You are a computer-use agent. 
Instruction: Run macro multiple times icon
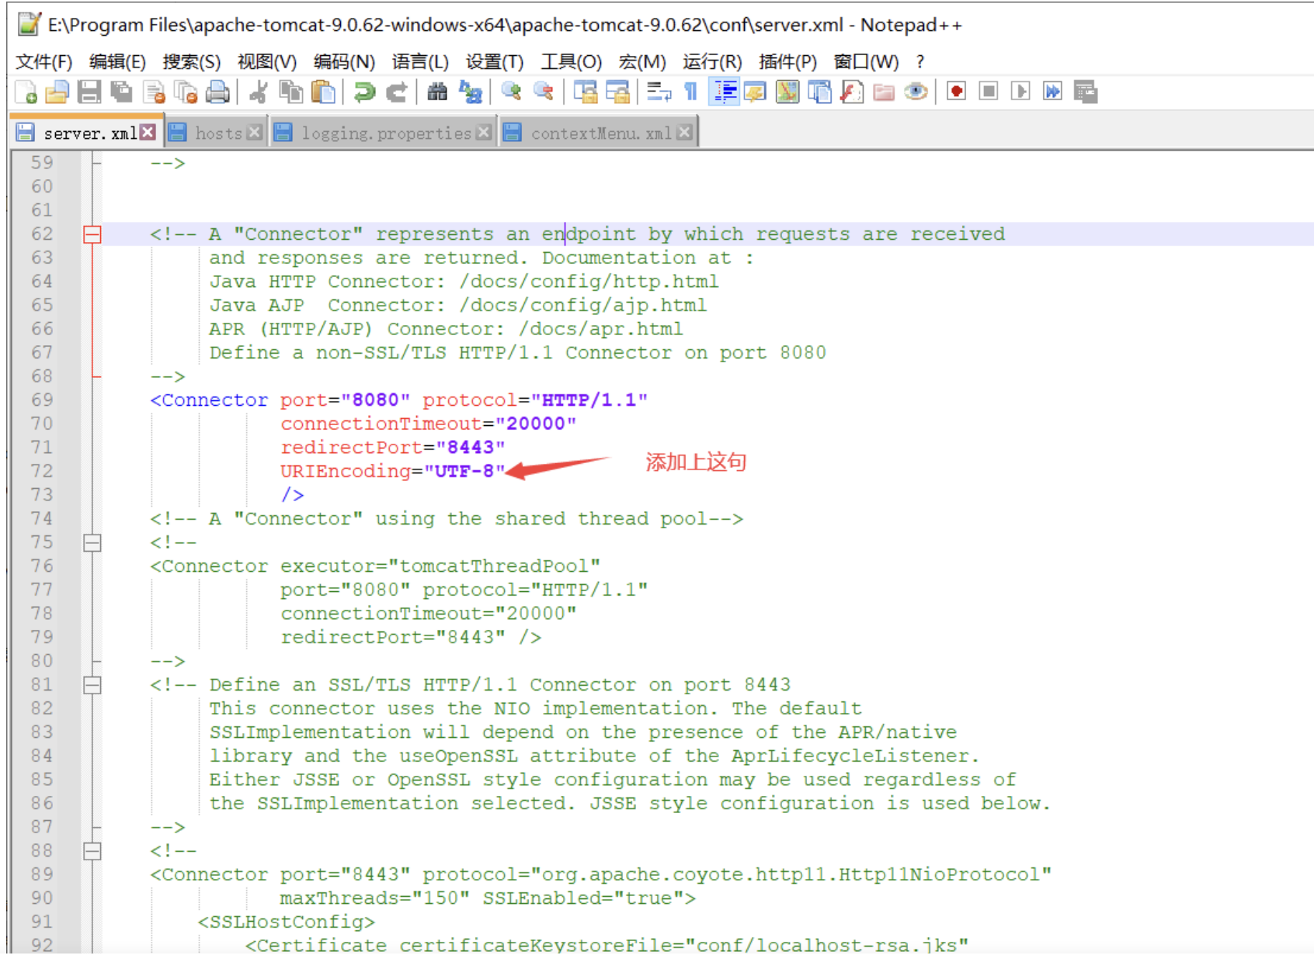(x=1052, y=92)
